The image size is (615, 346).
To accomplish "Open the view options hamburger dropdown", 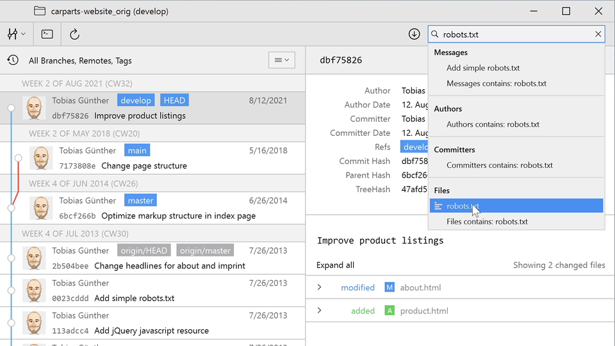I will click(281, 60).
